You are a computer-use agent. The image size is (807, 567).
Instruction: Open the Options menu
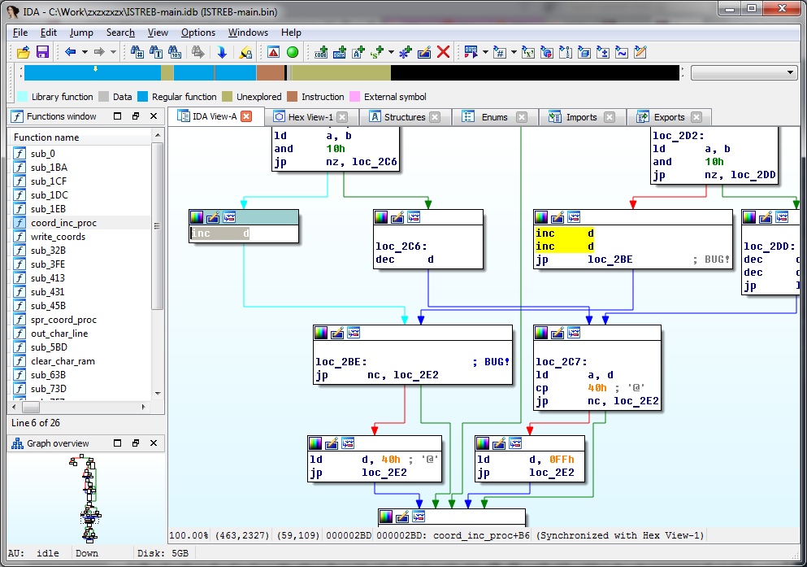pos(198,33)
